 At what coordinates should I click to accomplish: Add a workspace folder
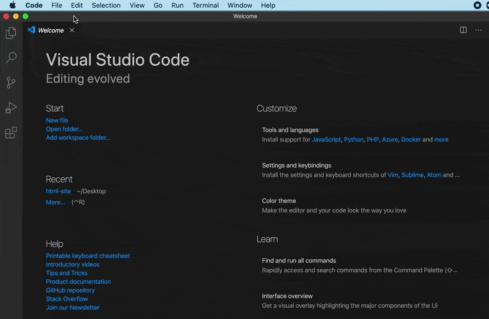[x=78, y=137]
